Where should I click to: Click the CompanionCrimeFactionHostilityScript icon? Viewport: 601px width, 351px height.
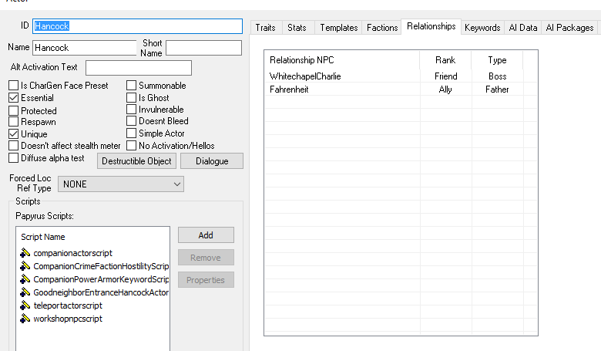click(x=25, y=266)
